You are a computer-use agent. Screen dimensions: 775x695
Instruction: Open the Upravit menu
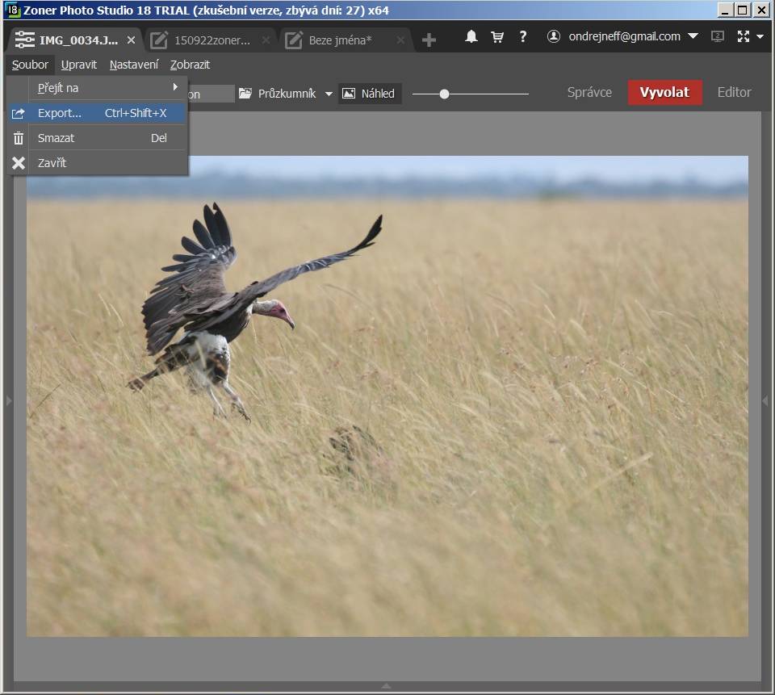pyautogui.click(x=79, y=65)
